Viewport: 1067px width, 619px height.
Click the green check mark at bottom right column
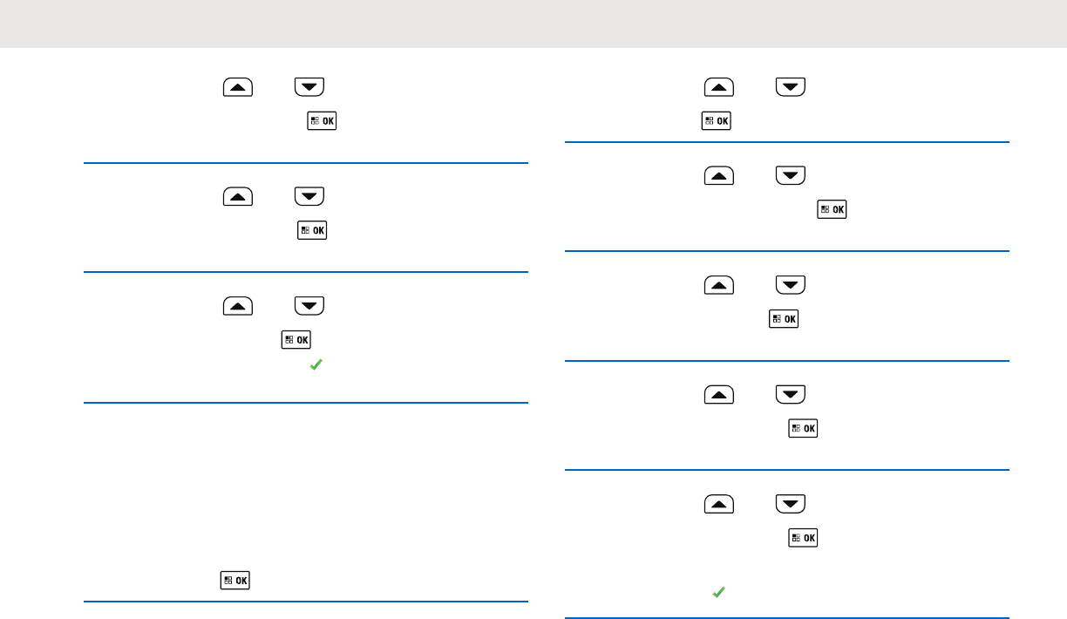tap(717, 592)
